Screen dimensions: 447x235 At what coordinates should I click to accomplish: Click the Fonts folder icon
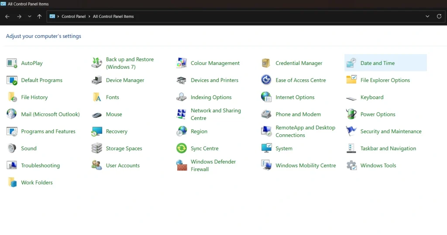point(97,97)
